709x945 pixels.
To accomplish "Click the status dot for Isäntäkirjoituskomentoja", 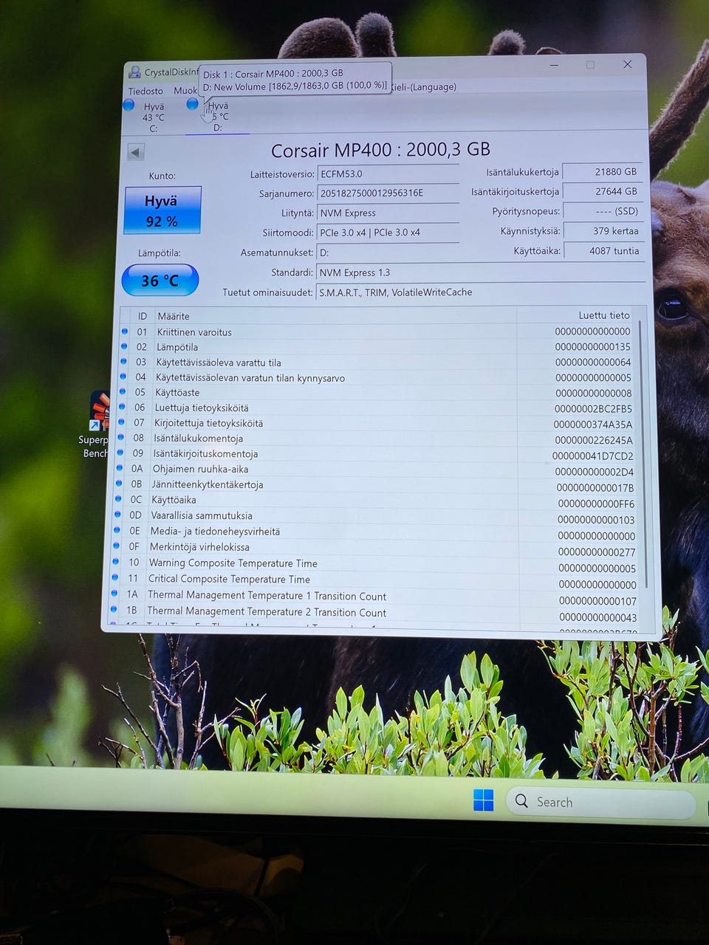I will [120, 453].
